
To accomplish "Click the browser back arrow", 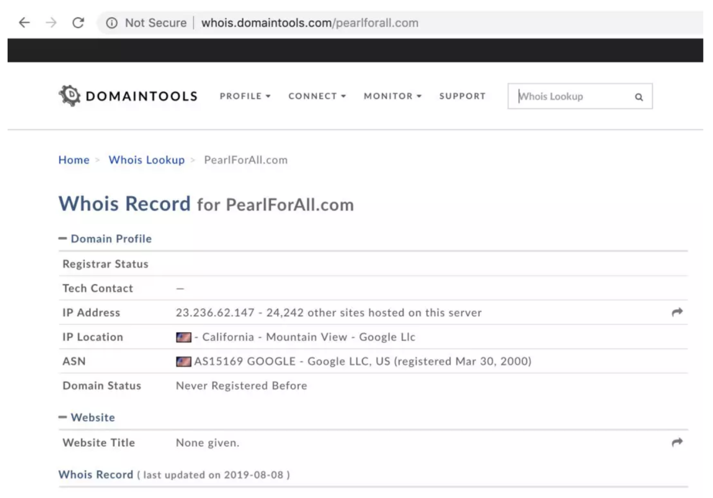I will (24, 23).
